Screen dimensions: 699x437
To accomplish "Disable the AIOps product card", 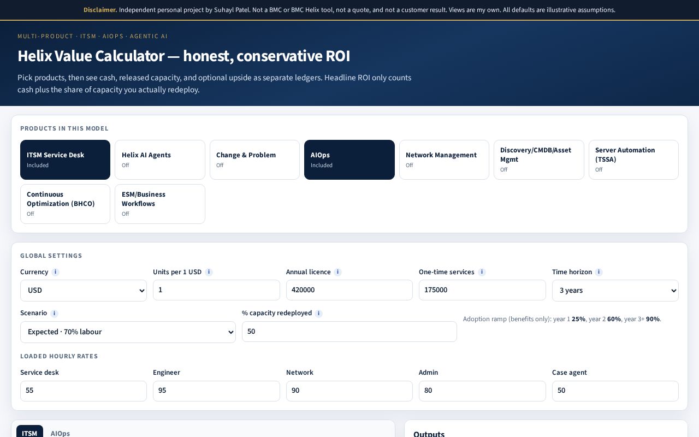I will 349,160.
